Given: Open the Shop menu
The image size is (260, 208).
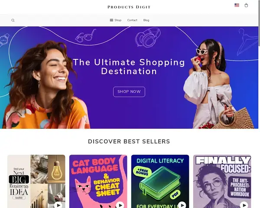Looking at the screenshot, I should 116,20.
